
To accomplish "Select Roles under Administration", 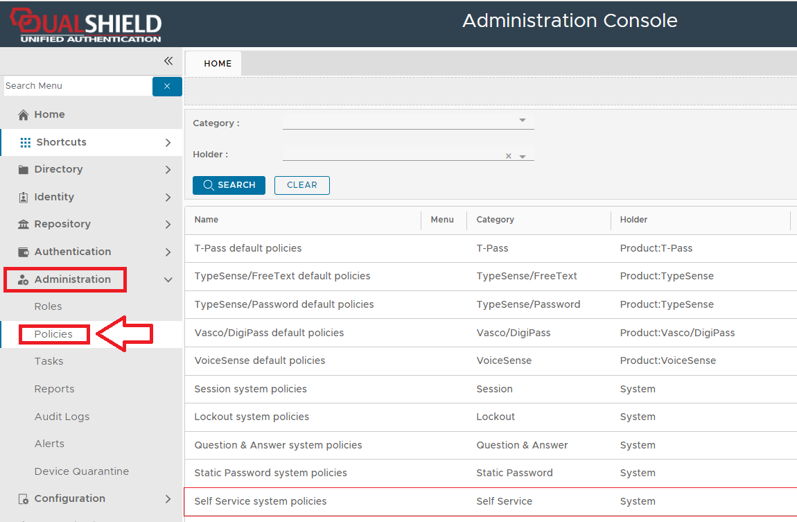I will tap(48, 306).
